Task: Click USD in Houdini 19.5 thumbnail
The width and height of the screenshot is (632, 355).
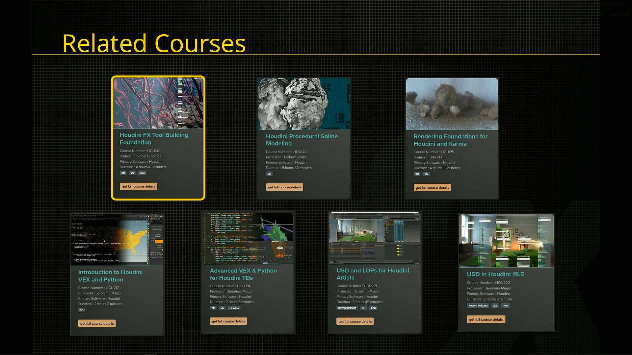Action: pyautogui.click(x=506, y=241)
